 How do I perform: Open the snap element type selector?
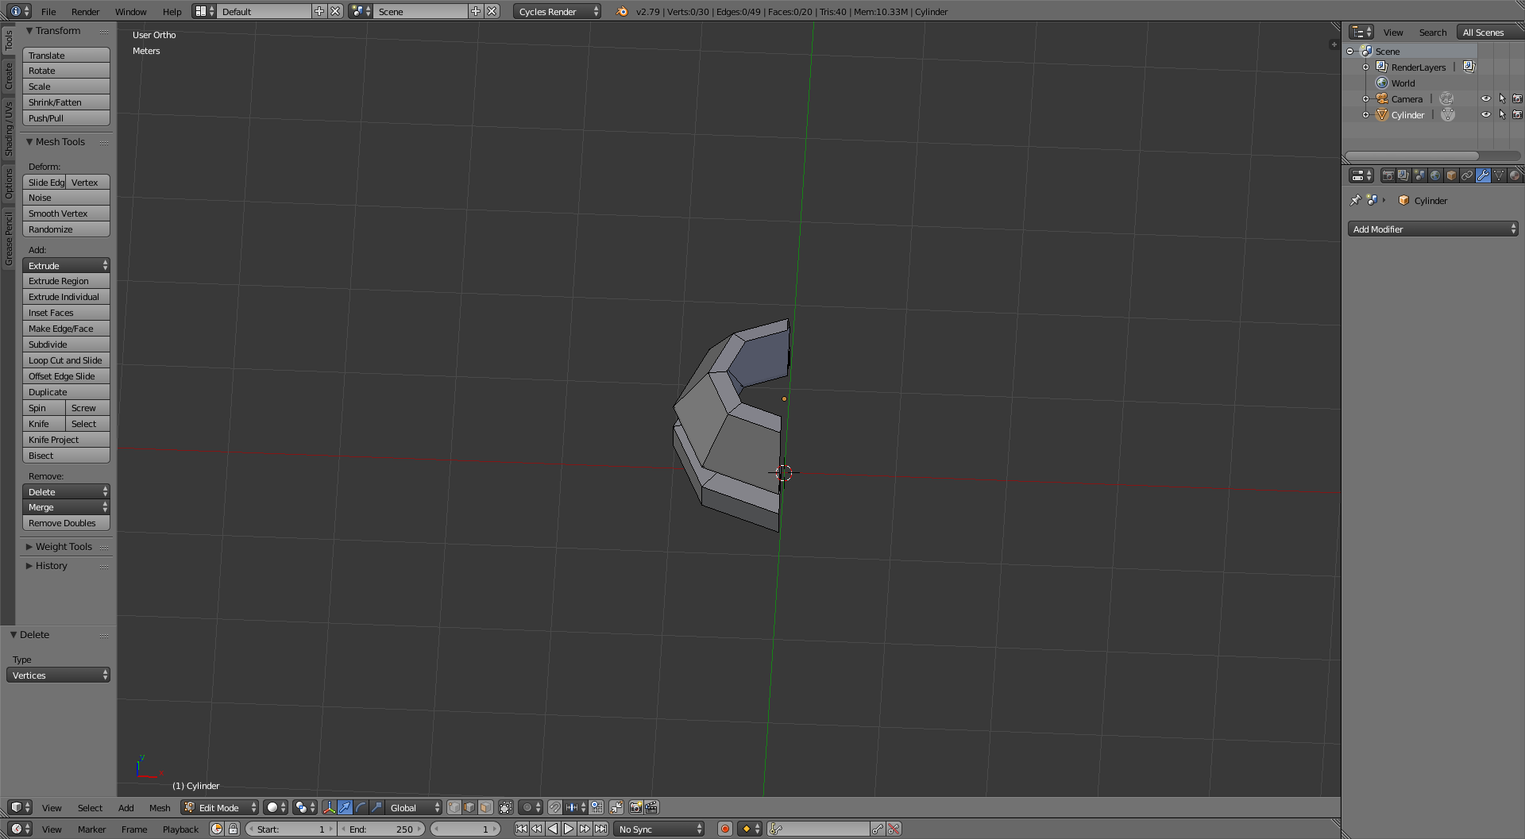point(576,807)
